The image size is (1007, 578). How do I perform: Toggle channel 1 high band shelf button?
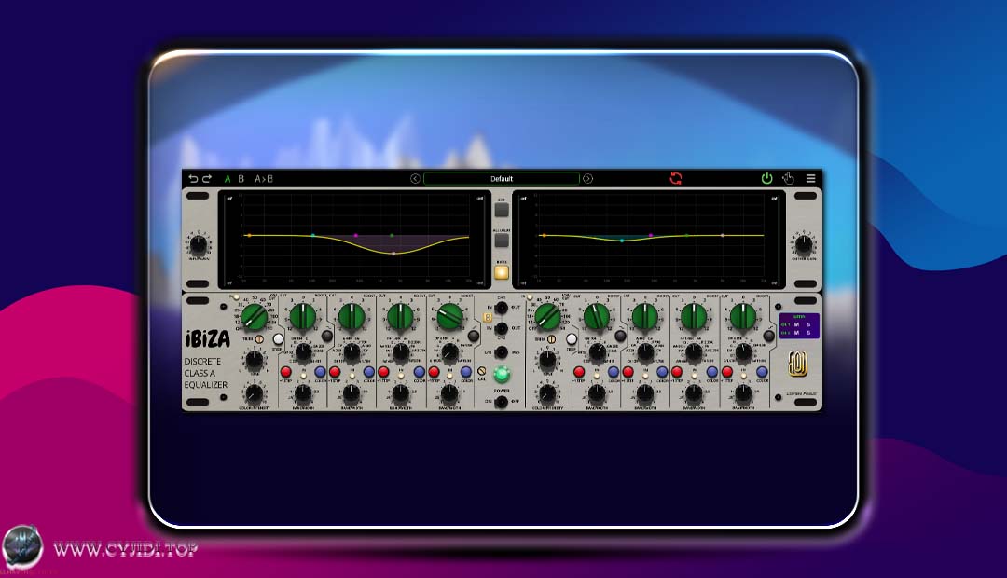(x=474, y=336)
